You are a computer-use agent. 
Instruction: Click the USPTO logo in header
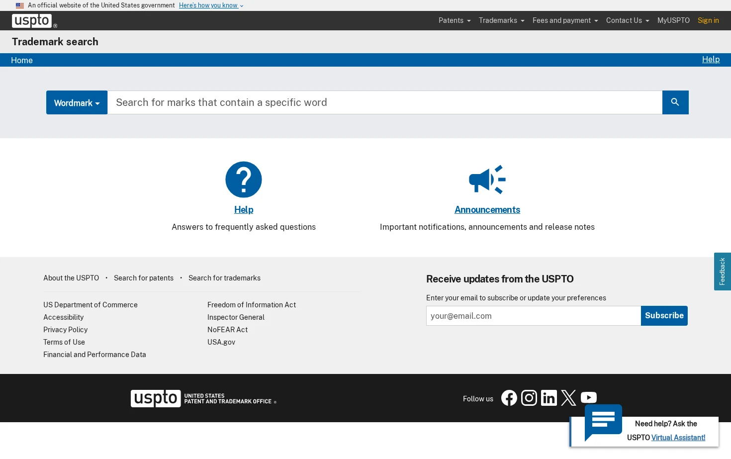point(34,21)
